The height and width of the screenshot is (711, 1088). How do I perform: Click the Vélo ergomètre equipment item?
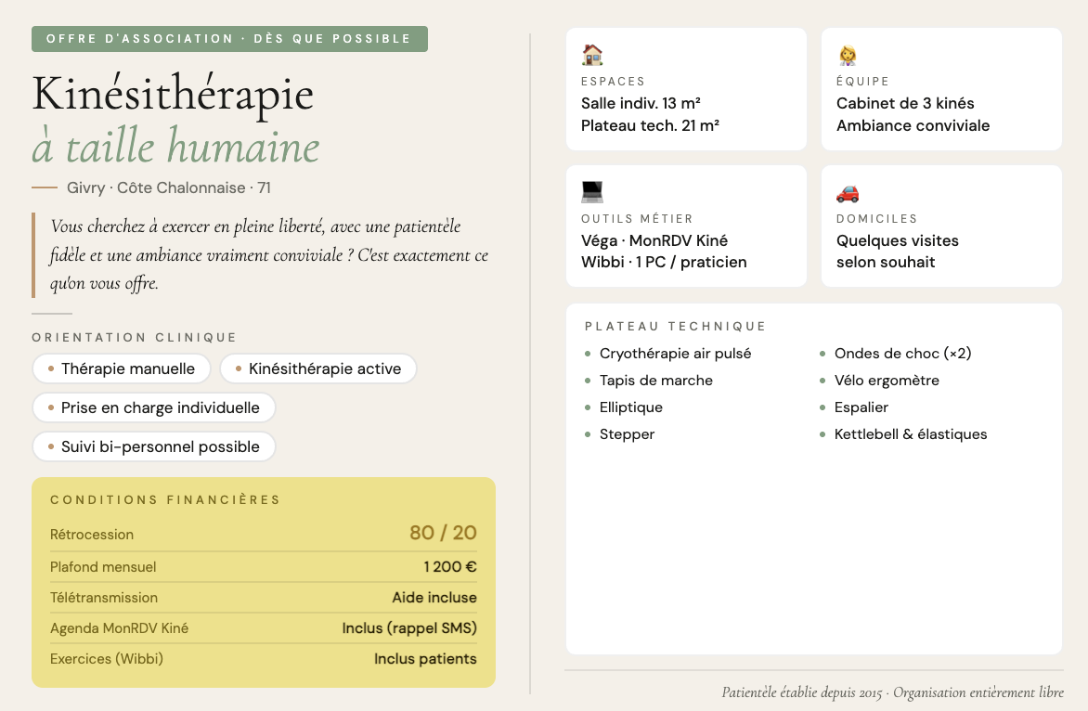pos(887,381)
